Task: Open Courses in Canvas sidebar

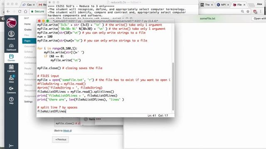Action: tap(11, 58)
